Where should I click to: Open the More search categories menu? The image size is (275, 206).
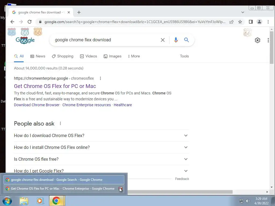pyautogui.click(x=134, y=56)
